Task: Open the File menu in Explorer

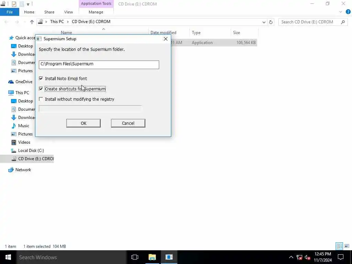Action: click(10, 12)
